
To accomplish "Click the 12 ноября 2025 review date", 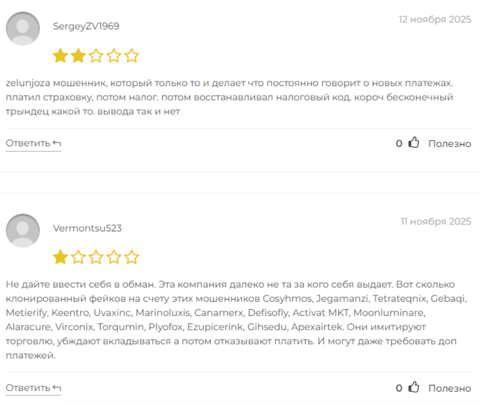I will [x=435, y=19].
